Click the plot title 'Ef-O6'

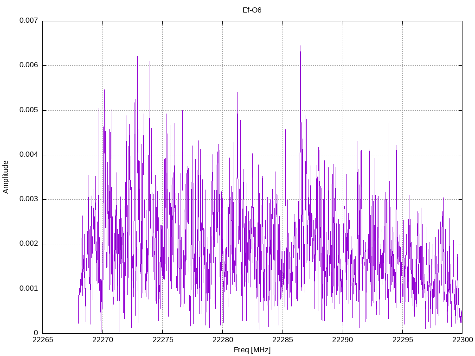[x=252, y=10]
